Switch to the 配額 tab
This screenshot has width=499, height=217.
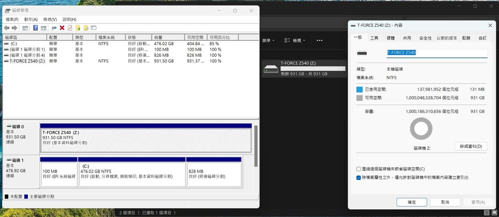click(x=466, y=38)
